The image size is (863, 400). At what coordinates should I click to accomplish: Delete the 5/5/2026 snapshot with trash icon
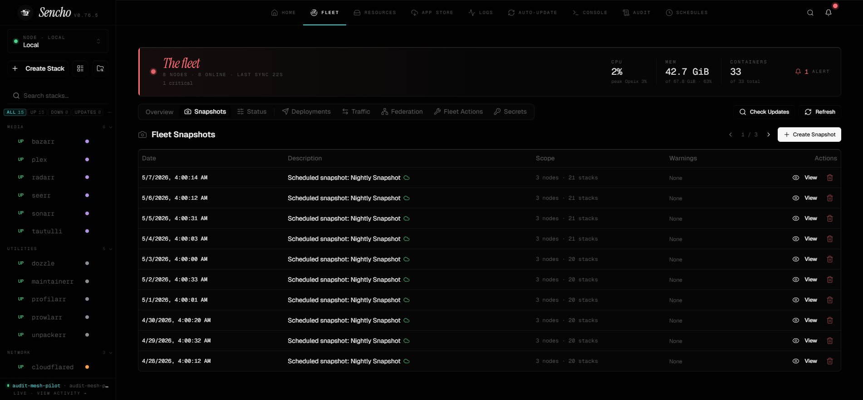[830, 218]
